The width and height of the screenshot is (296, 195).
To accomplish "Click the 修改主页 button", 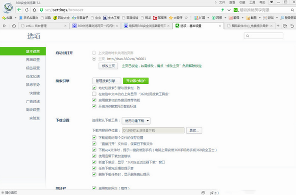I will [108, 66].
